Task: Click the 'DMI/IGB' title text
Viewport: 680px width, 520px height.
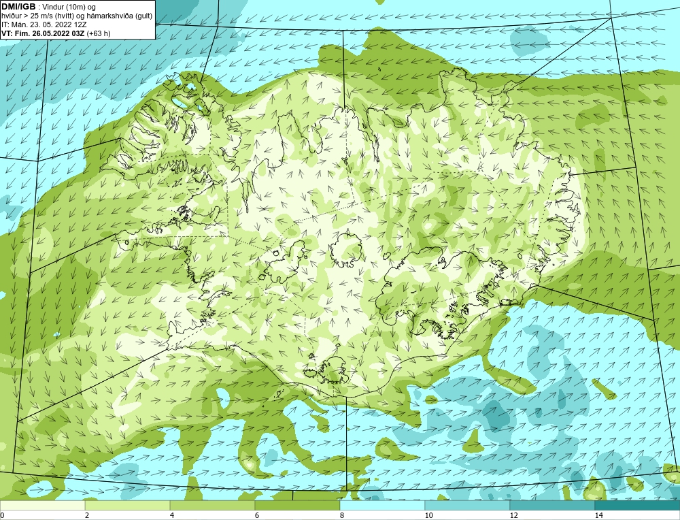Action: click(x=18, y=7)
